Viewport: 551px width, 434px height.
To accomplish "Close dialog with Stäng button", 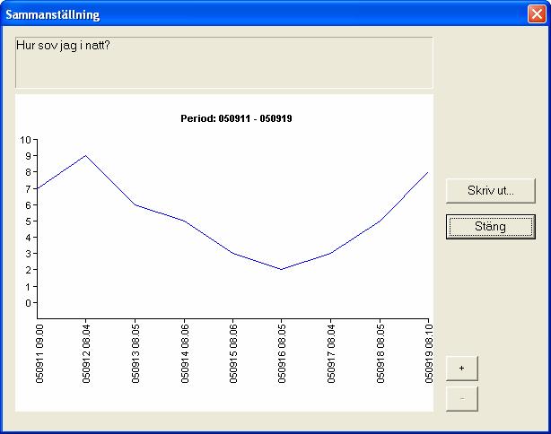I will click(x=491, y=227).
